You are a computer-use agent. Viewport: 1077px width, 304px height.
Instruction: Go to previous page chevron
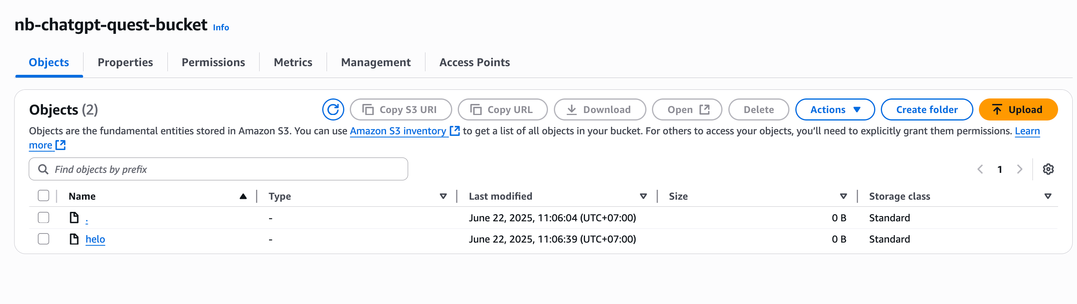click(x=980, y=169)
